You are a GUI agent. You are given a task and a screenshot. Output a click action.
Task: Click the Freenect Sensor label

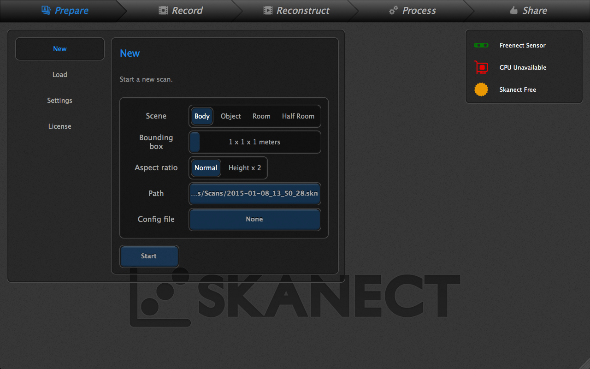pyautogui.click(x=522, y=45)
